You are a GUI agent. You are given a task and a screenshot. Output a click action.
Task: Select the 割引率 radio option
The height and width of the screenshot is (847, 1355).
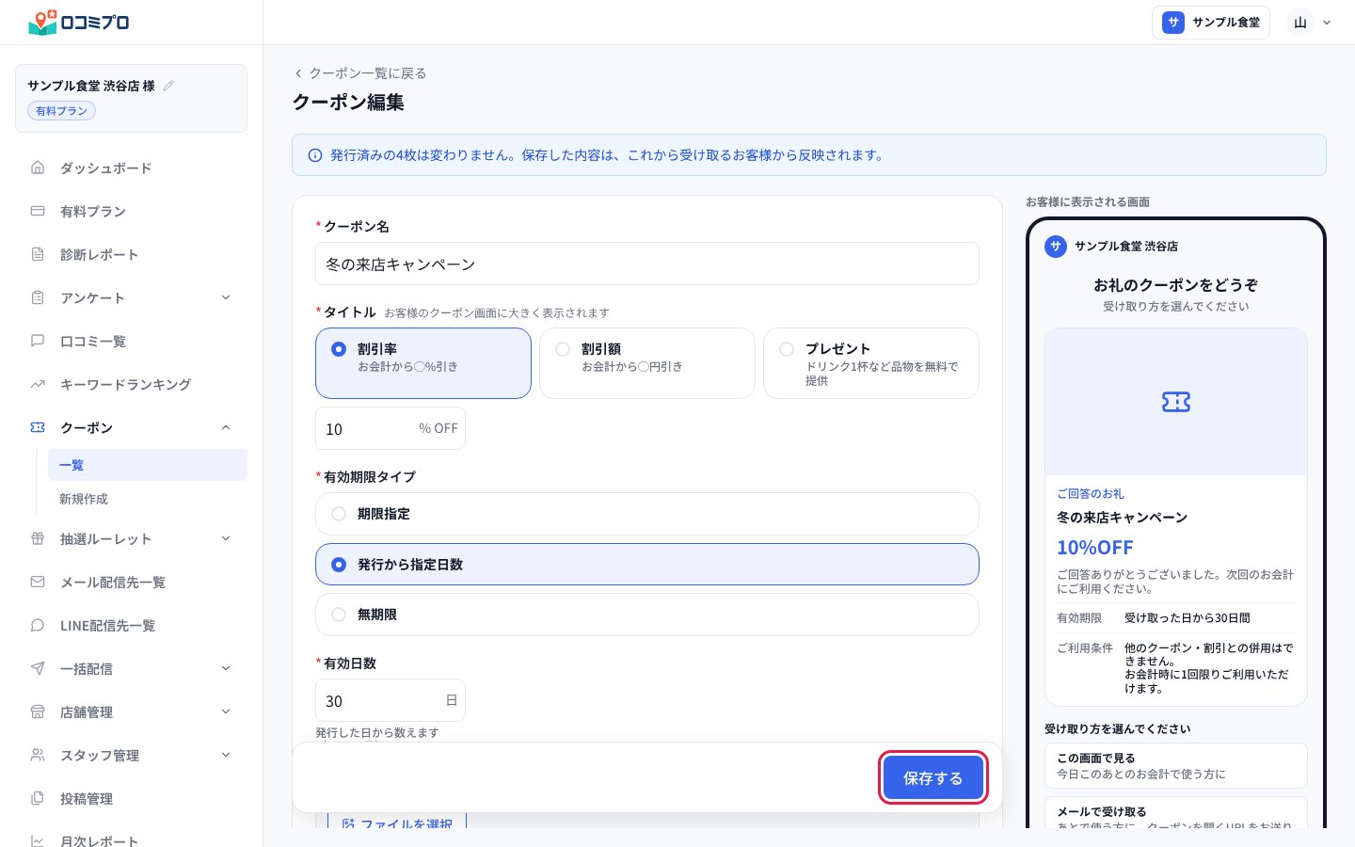click(x=423, y=363)
